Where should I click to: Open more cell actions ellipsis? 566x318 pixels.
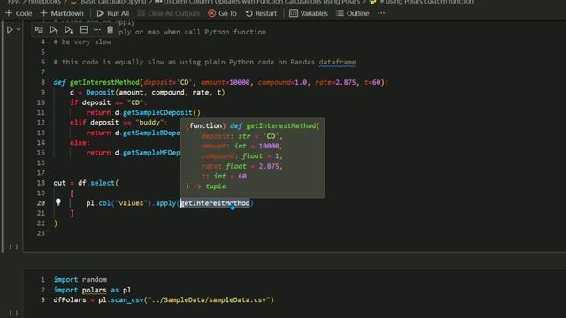point(97,29)
